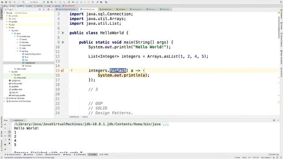The image size is (283, 159).
Task: Open the TODO tool window tab
Action: click(x=104, y=155)
